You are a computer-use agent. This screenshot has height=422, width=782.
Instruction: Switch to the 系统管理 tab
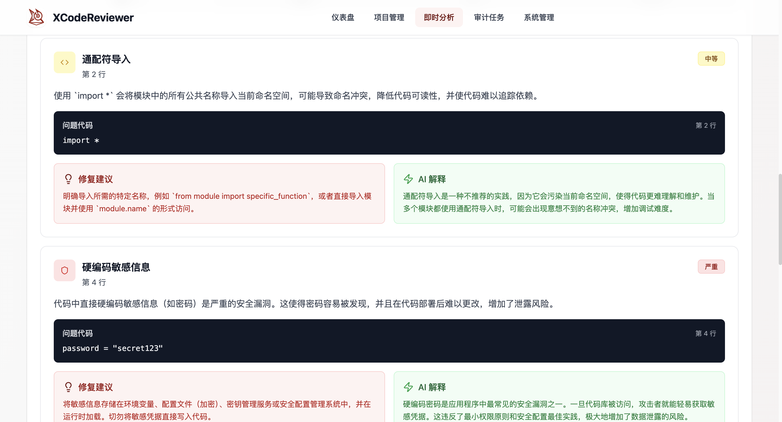pos(539,17)
